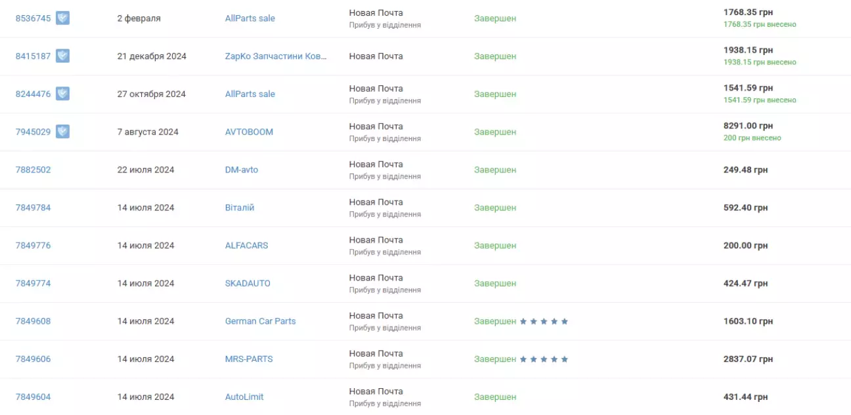Open the Віталій seller page
Image resolution: width=851 pixels, height=415 pixels.
(x=240, y=208)
